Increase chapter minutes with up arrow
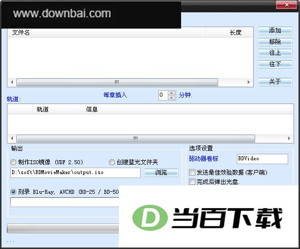 click(171, 93)
